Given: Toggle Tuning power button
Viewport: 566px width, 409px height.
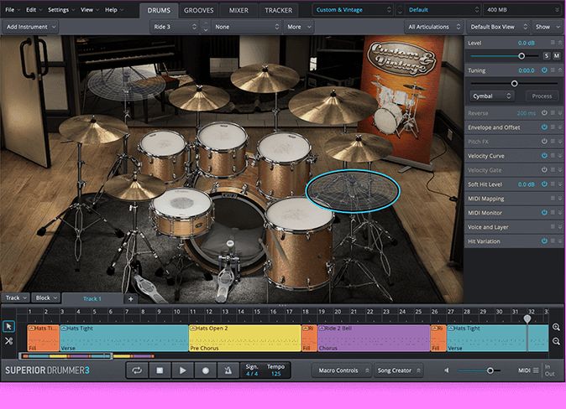Looking at the screenshot, I should point(544,70).
